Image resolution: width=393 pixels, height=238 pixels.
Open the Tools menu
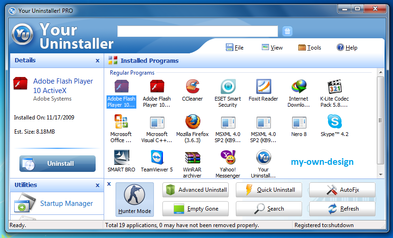(x=310, y=48)
